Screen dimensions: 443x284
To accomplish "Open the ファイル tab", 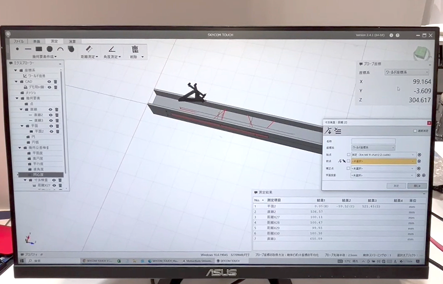I will [19, 41].
